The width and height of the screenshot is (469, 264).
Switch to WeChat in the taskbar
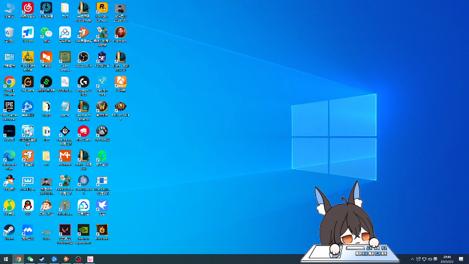pos(30,259)
